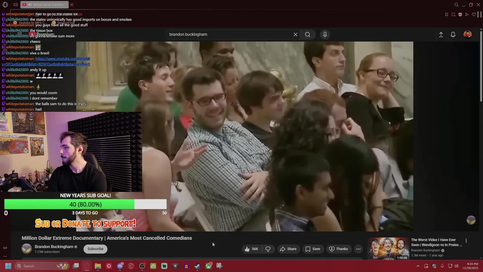
Task: Open the flow send arrow icon
Action: click(467, 15)
